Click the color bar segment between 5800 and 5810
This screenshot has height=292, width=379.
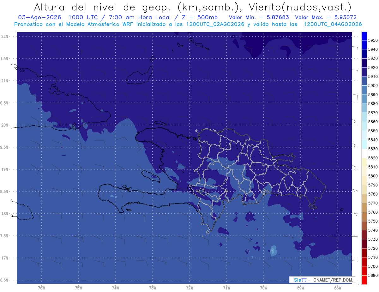[x=364, y=171]
